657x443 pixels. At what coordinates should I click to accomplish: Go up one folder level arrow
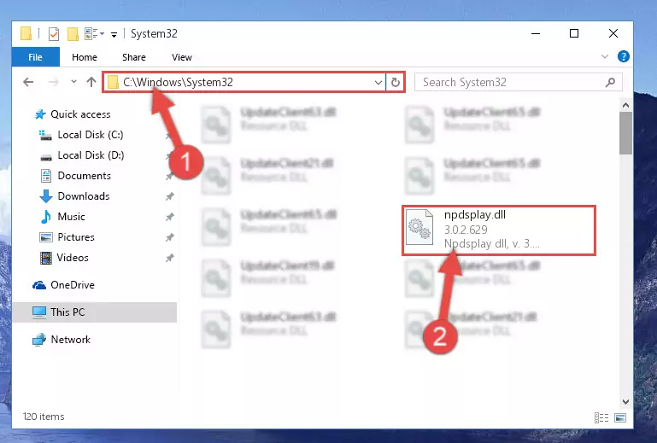91,82
